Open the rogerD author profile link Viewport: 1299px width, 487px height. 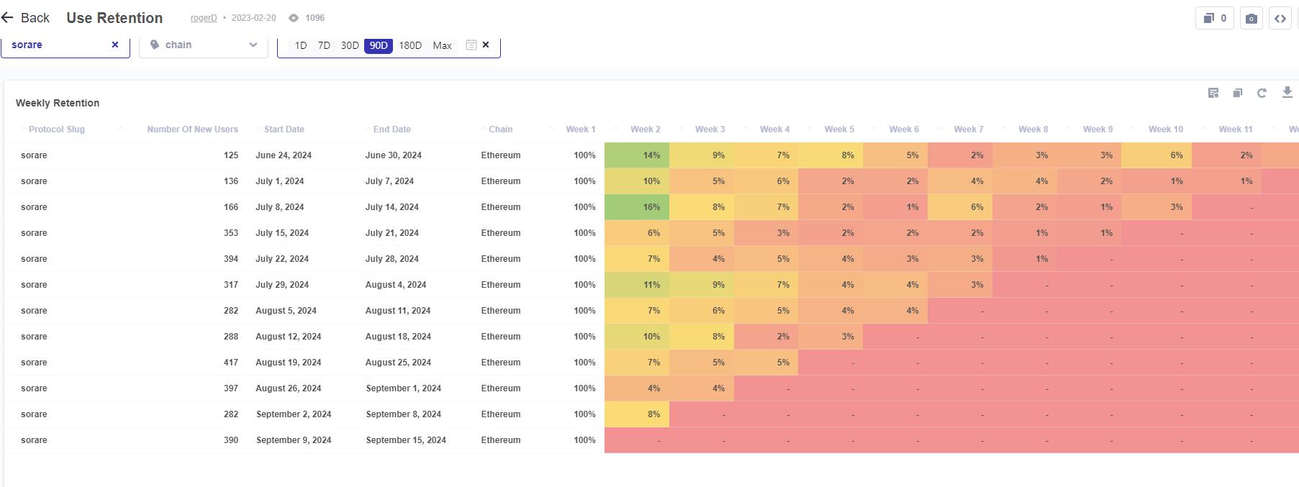[204, 18]
